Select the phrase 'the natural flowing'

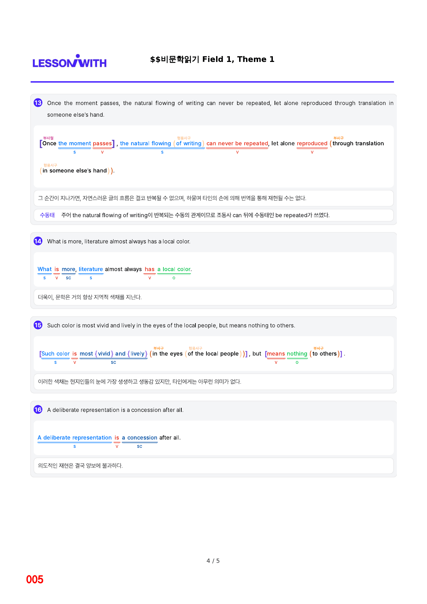point(146,144)
